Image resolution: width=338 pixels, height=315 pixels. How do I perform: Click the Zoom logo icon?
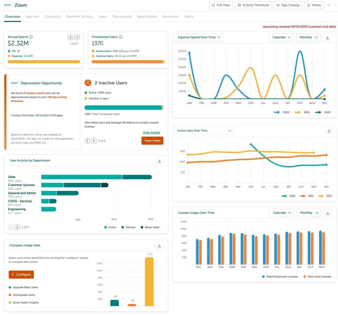click(x=8, y=5)
